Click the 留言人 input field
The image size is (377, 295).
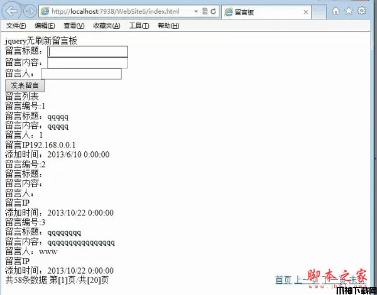pyautogui.click(x=81, y=74)
